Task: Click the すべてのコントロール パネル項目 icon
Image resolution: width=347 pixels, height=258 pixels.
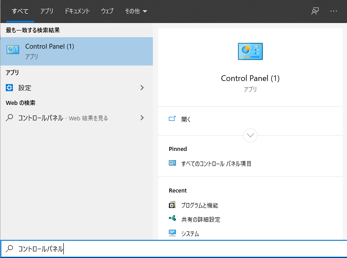Action: (x=172, y=163)
